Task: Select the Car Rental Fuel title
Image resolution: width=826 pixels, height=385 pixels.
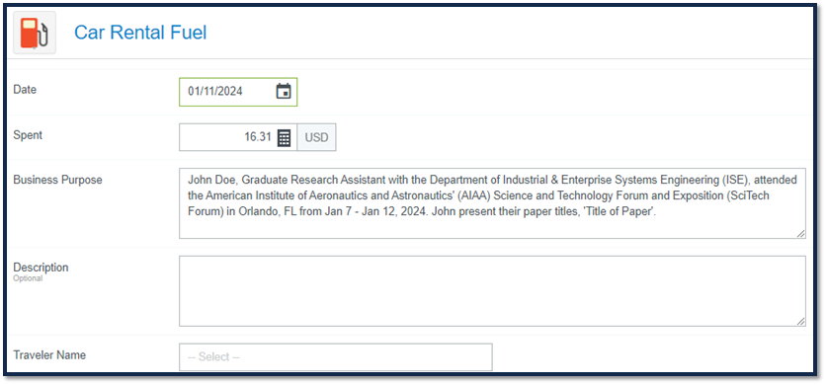Action: tap(140, 33)
